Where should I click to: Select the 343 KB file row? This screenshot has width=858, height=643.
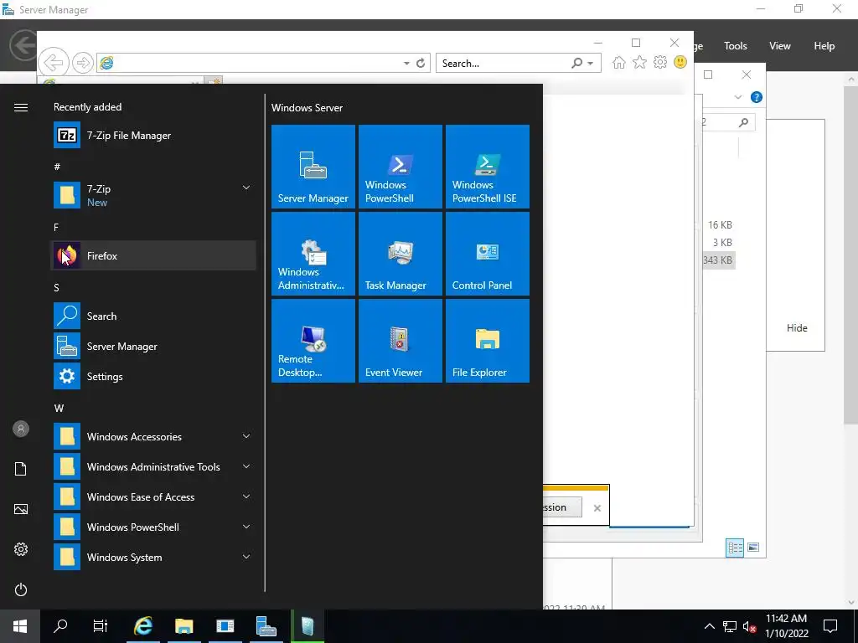[717, 260]
